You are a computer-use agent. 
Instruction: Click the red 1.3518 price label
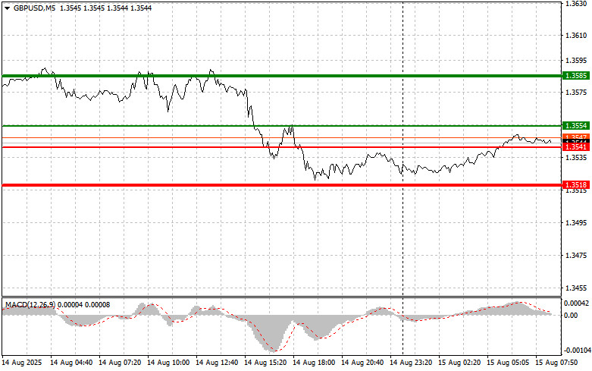(x=575, y=184)
